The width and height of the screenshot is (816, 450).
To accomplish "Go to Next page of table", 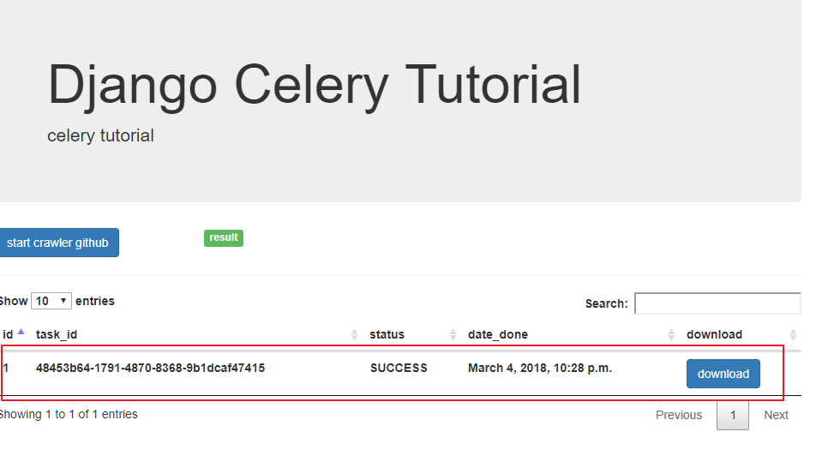I will coord(776,415).
